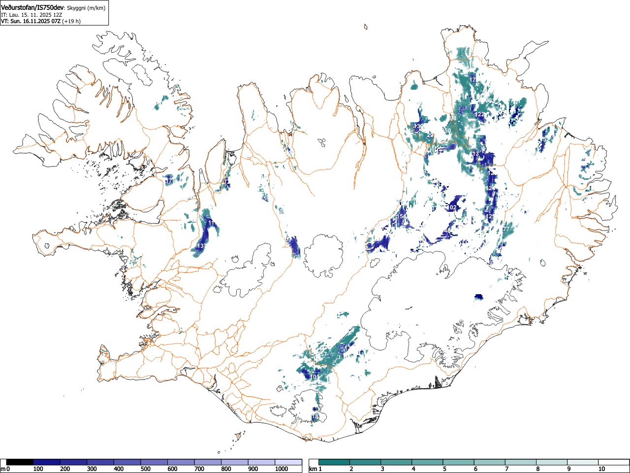630x473 pixels.
Task: Click the '1000' tick label on meter legend
Action: (281, 469)
